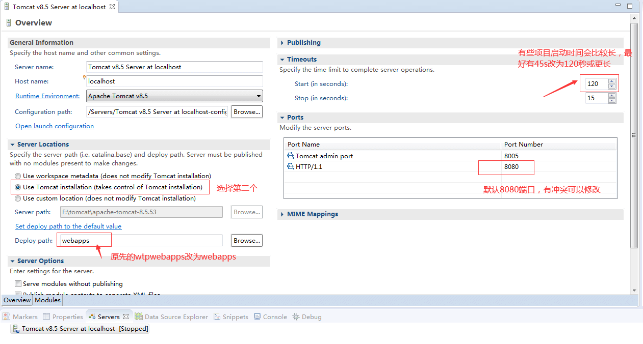The width and height of the screenshot is (643, 344).
Task: Click the Runtime Environment link
Action: [47, 96]
